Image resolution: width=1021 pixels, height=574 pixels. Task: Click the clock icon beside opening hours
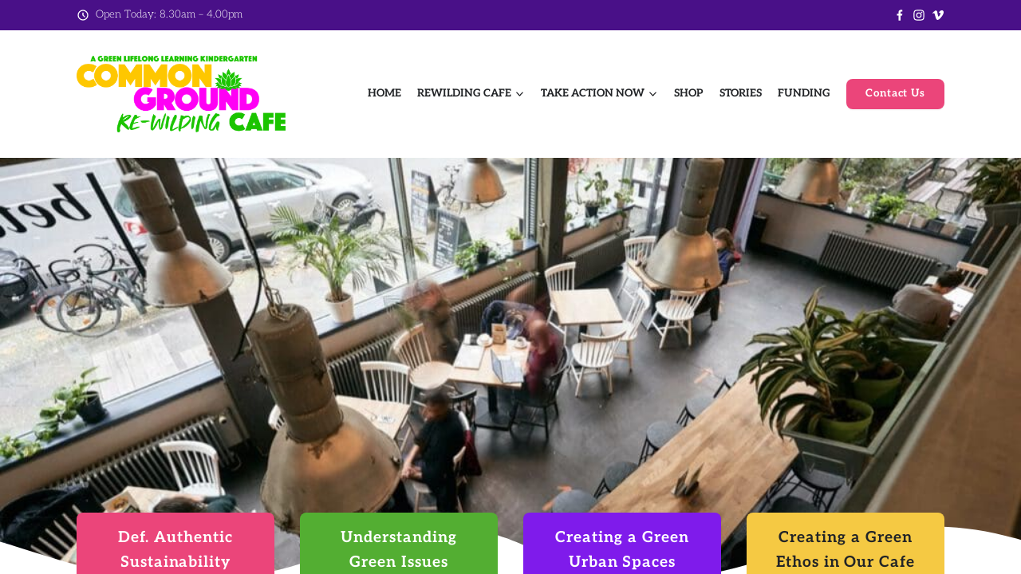click(x=83, y=15)
